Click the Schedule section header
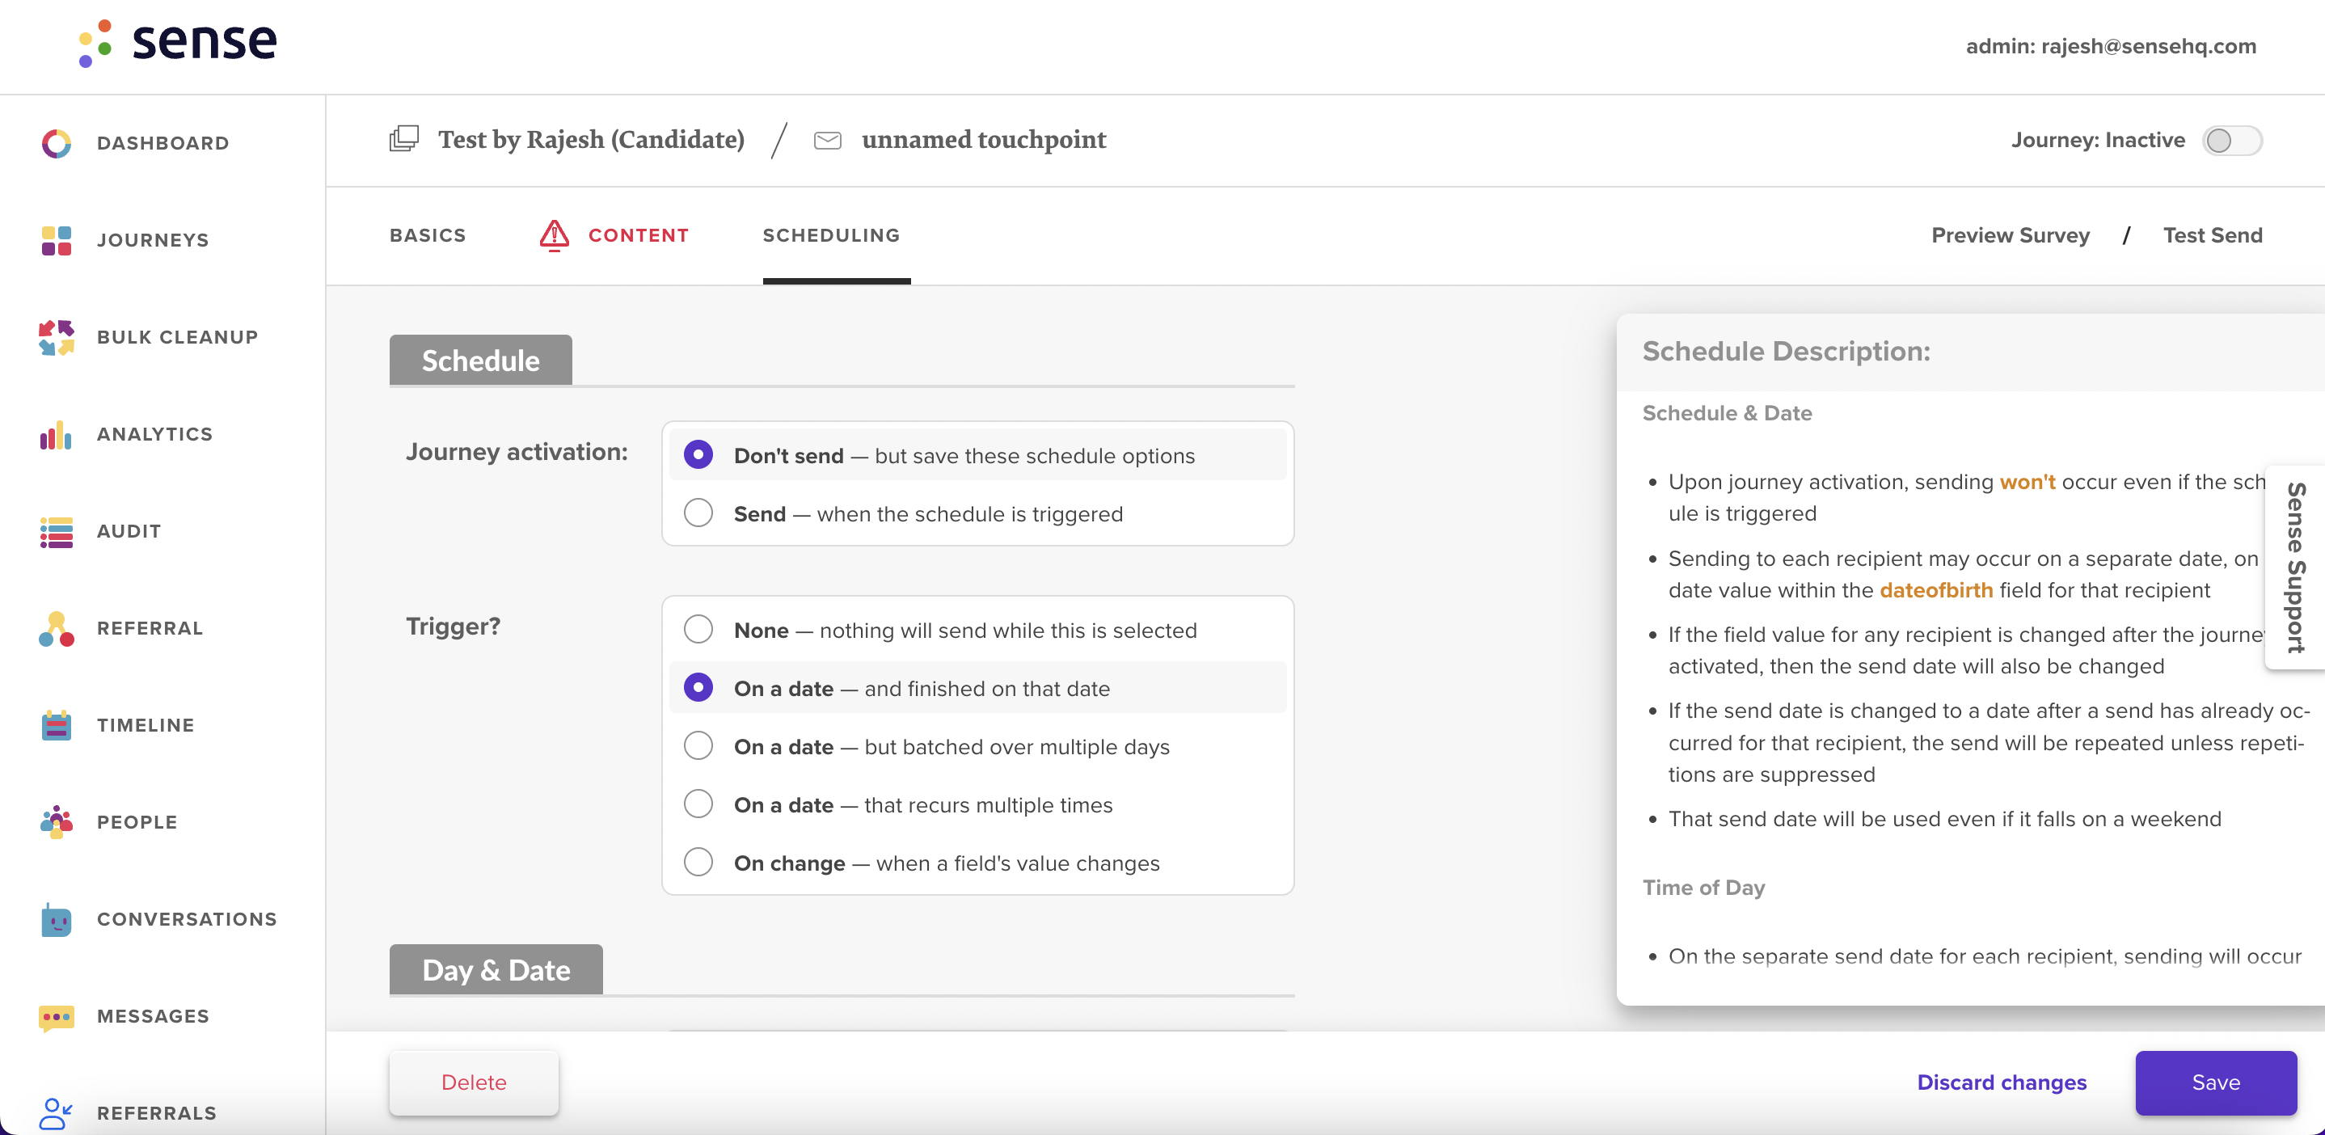 click(480, 360)
